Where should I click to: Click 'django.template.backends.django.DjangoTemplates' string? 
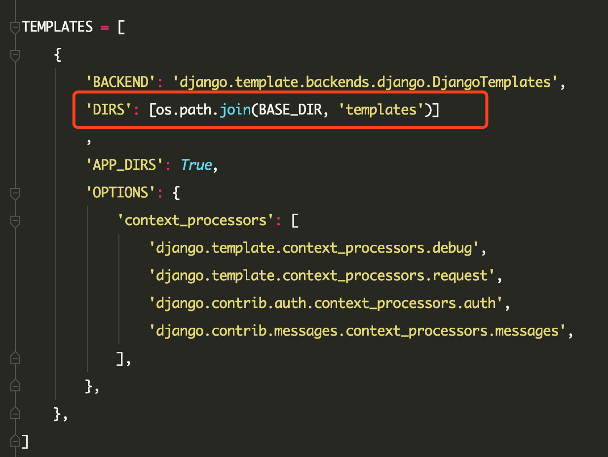[x=366, y=82]
